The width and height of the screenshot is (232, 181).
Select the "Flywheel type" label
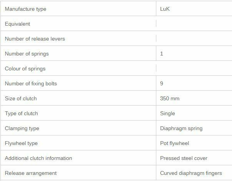point(21,143)
